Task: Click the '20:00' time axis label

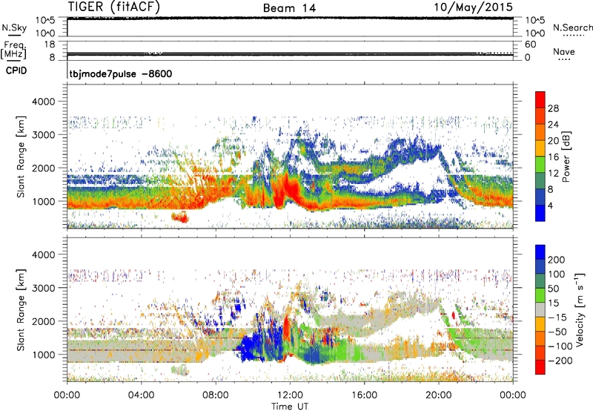Action: (x=438, y=395)
